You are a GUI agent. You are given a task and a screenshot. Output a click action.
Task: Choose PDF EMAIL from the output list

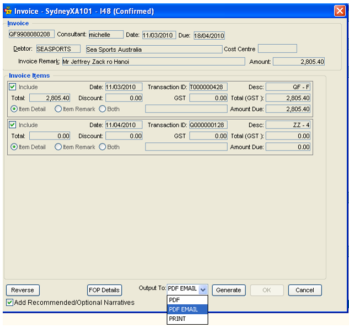187,309
